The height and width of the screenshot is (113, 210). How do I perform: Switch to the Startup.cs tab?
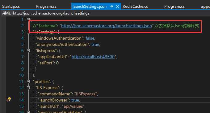coord(11,7)
